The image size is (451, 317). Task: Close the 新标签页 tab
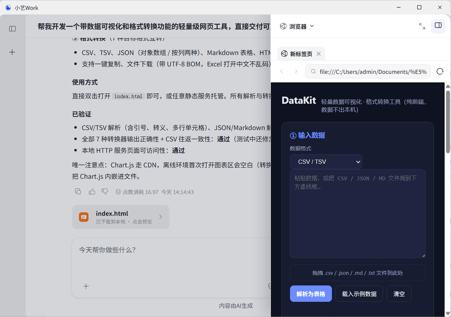tap(319, 54)
